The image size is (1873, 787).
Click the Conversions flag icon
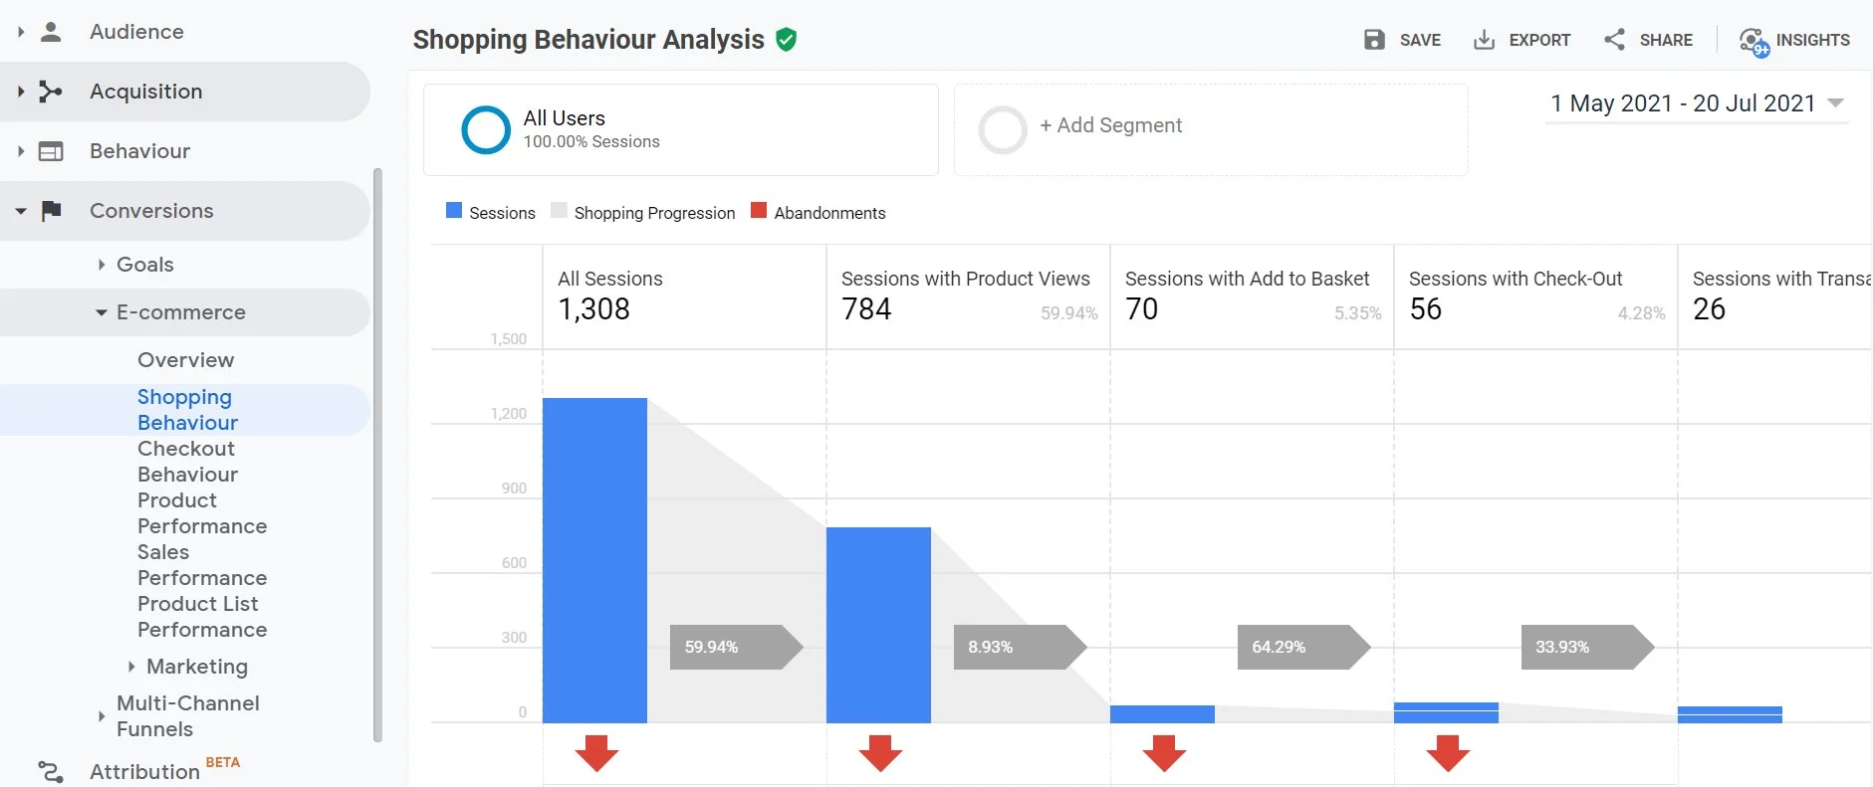[53, 210]
